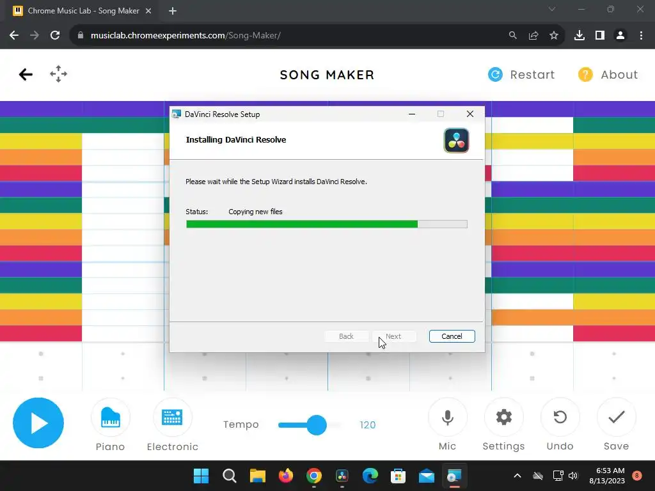Screen dimensions: 655x491
Task: Open File Explorer from the taskbar
Action: click(257, 476)
